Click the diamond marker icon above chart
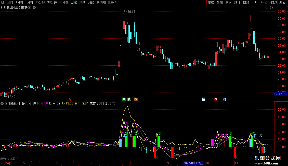Viewport: 288px width, 166px height. click(x=267, y=8)
